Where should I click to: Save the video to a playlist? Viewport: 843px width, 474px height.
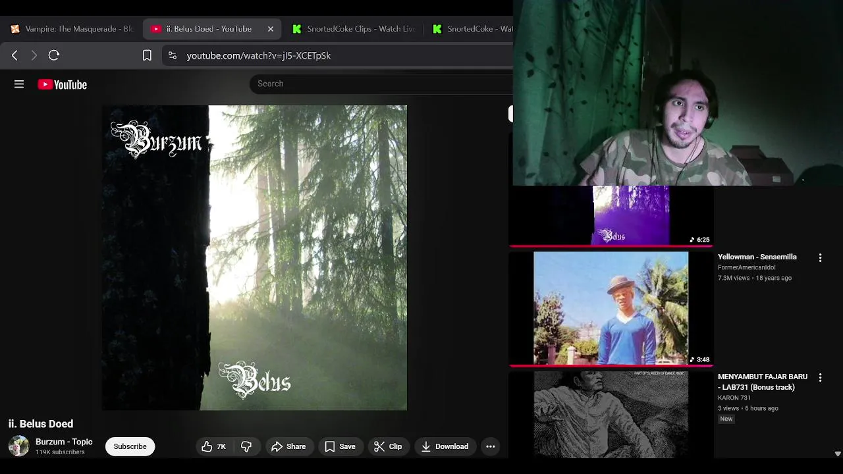(340, 446)
